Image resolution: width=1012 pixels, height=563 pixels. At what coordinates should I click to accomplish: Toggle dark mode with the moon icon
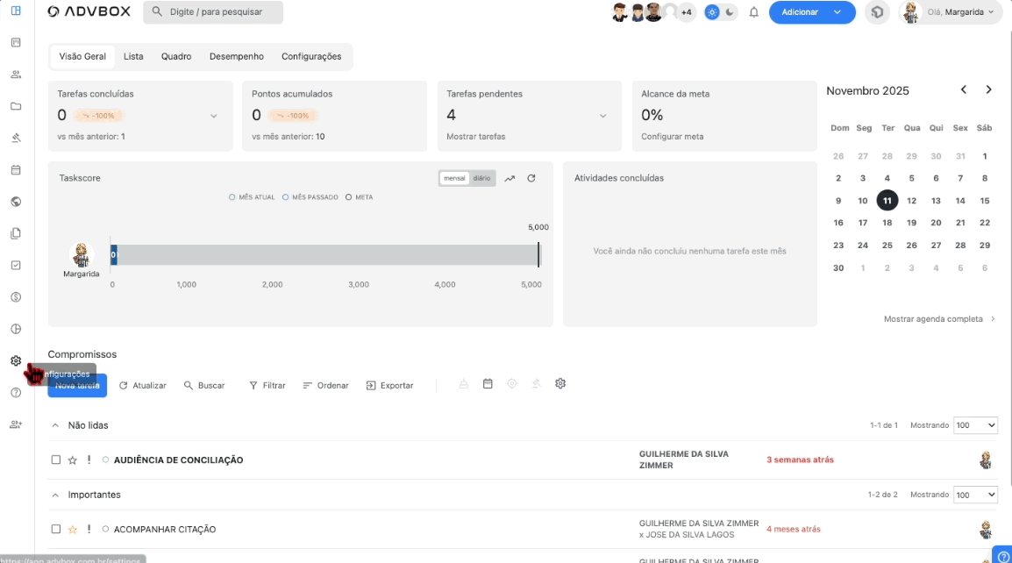click(x=728, y=12)
